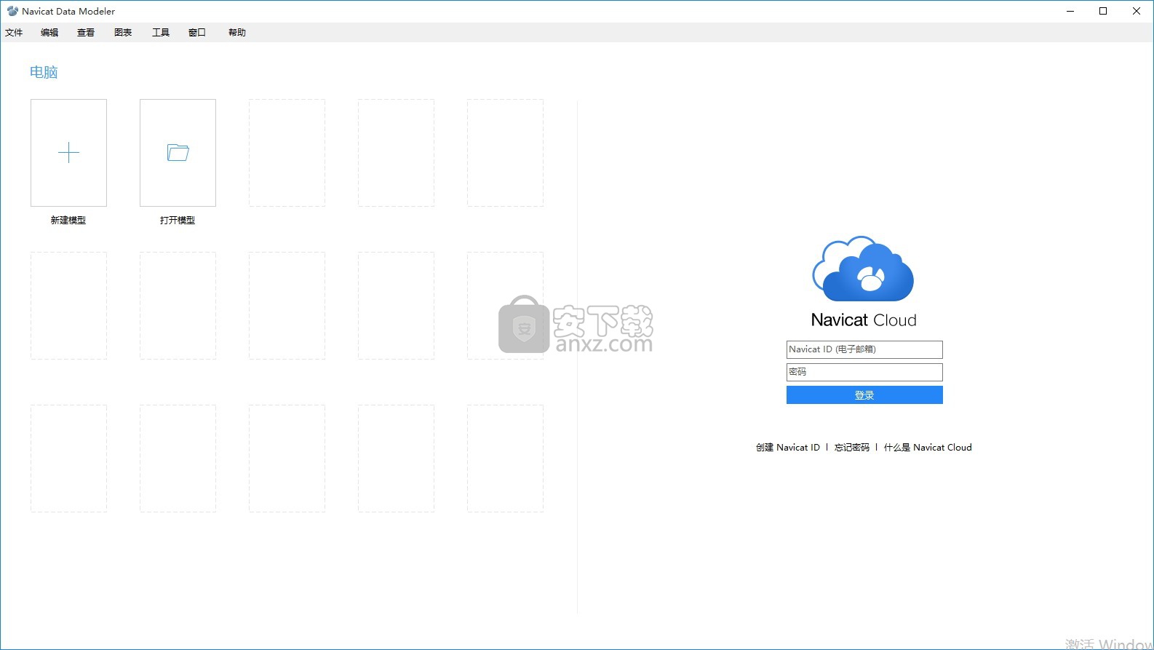Close the Navicat Data Modeler window
Viewport: 1154px width, 650px height.
(x=1137, y=11)
